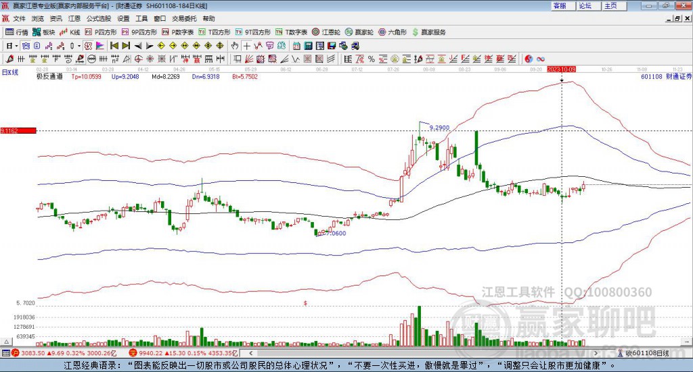Screen dimensions: 693x372
Task: Click the red 9.1162 price label
Action: [18, 130]
